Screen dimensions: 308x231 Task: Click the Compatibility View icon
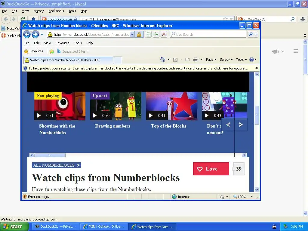148,35
